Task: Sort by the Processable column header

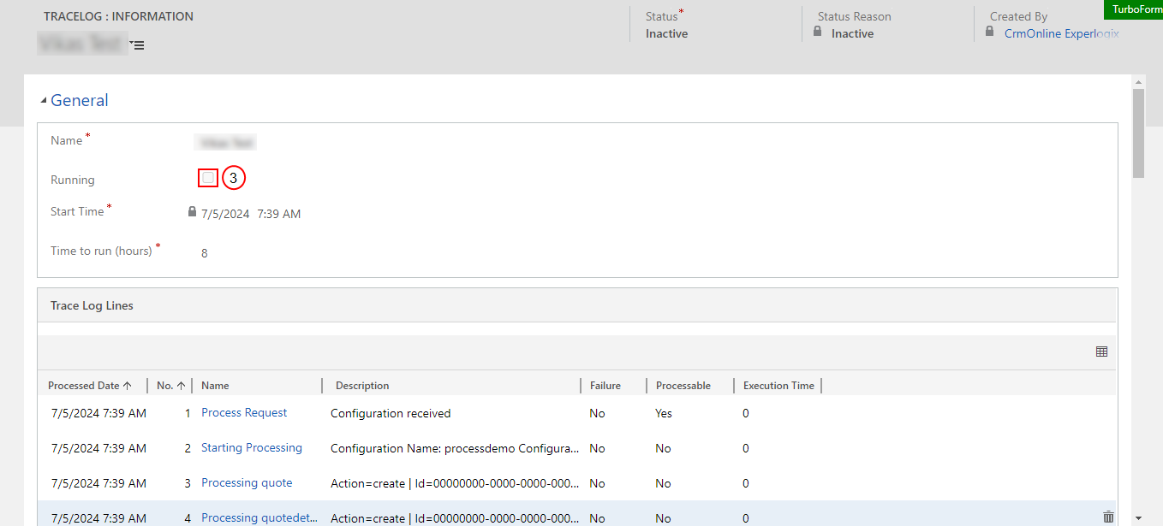Action: pyautogui.click(x=683, y=386)
